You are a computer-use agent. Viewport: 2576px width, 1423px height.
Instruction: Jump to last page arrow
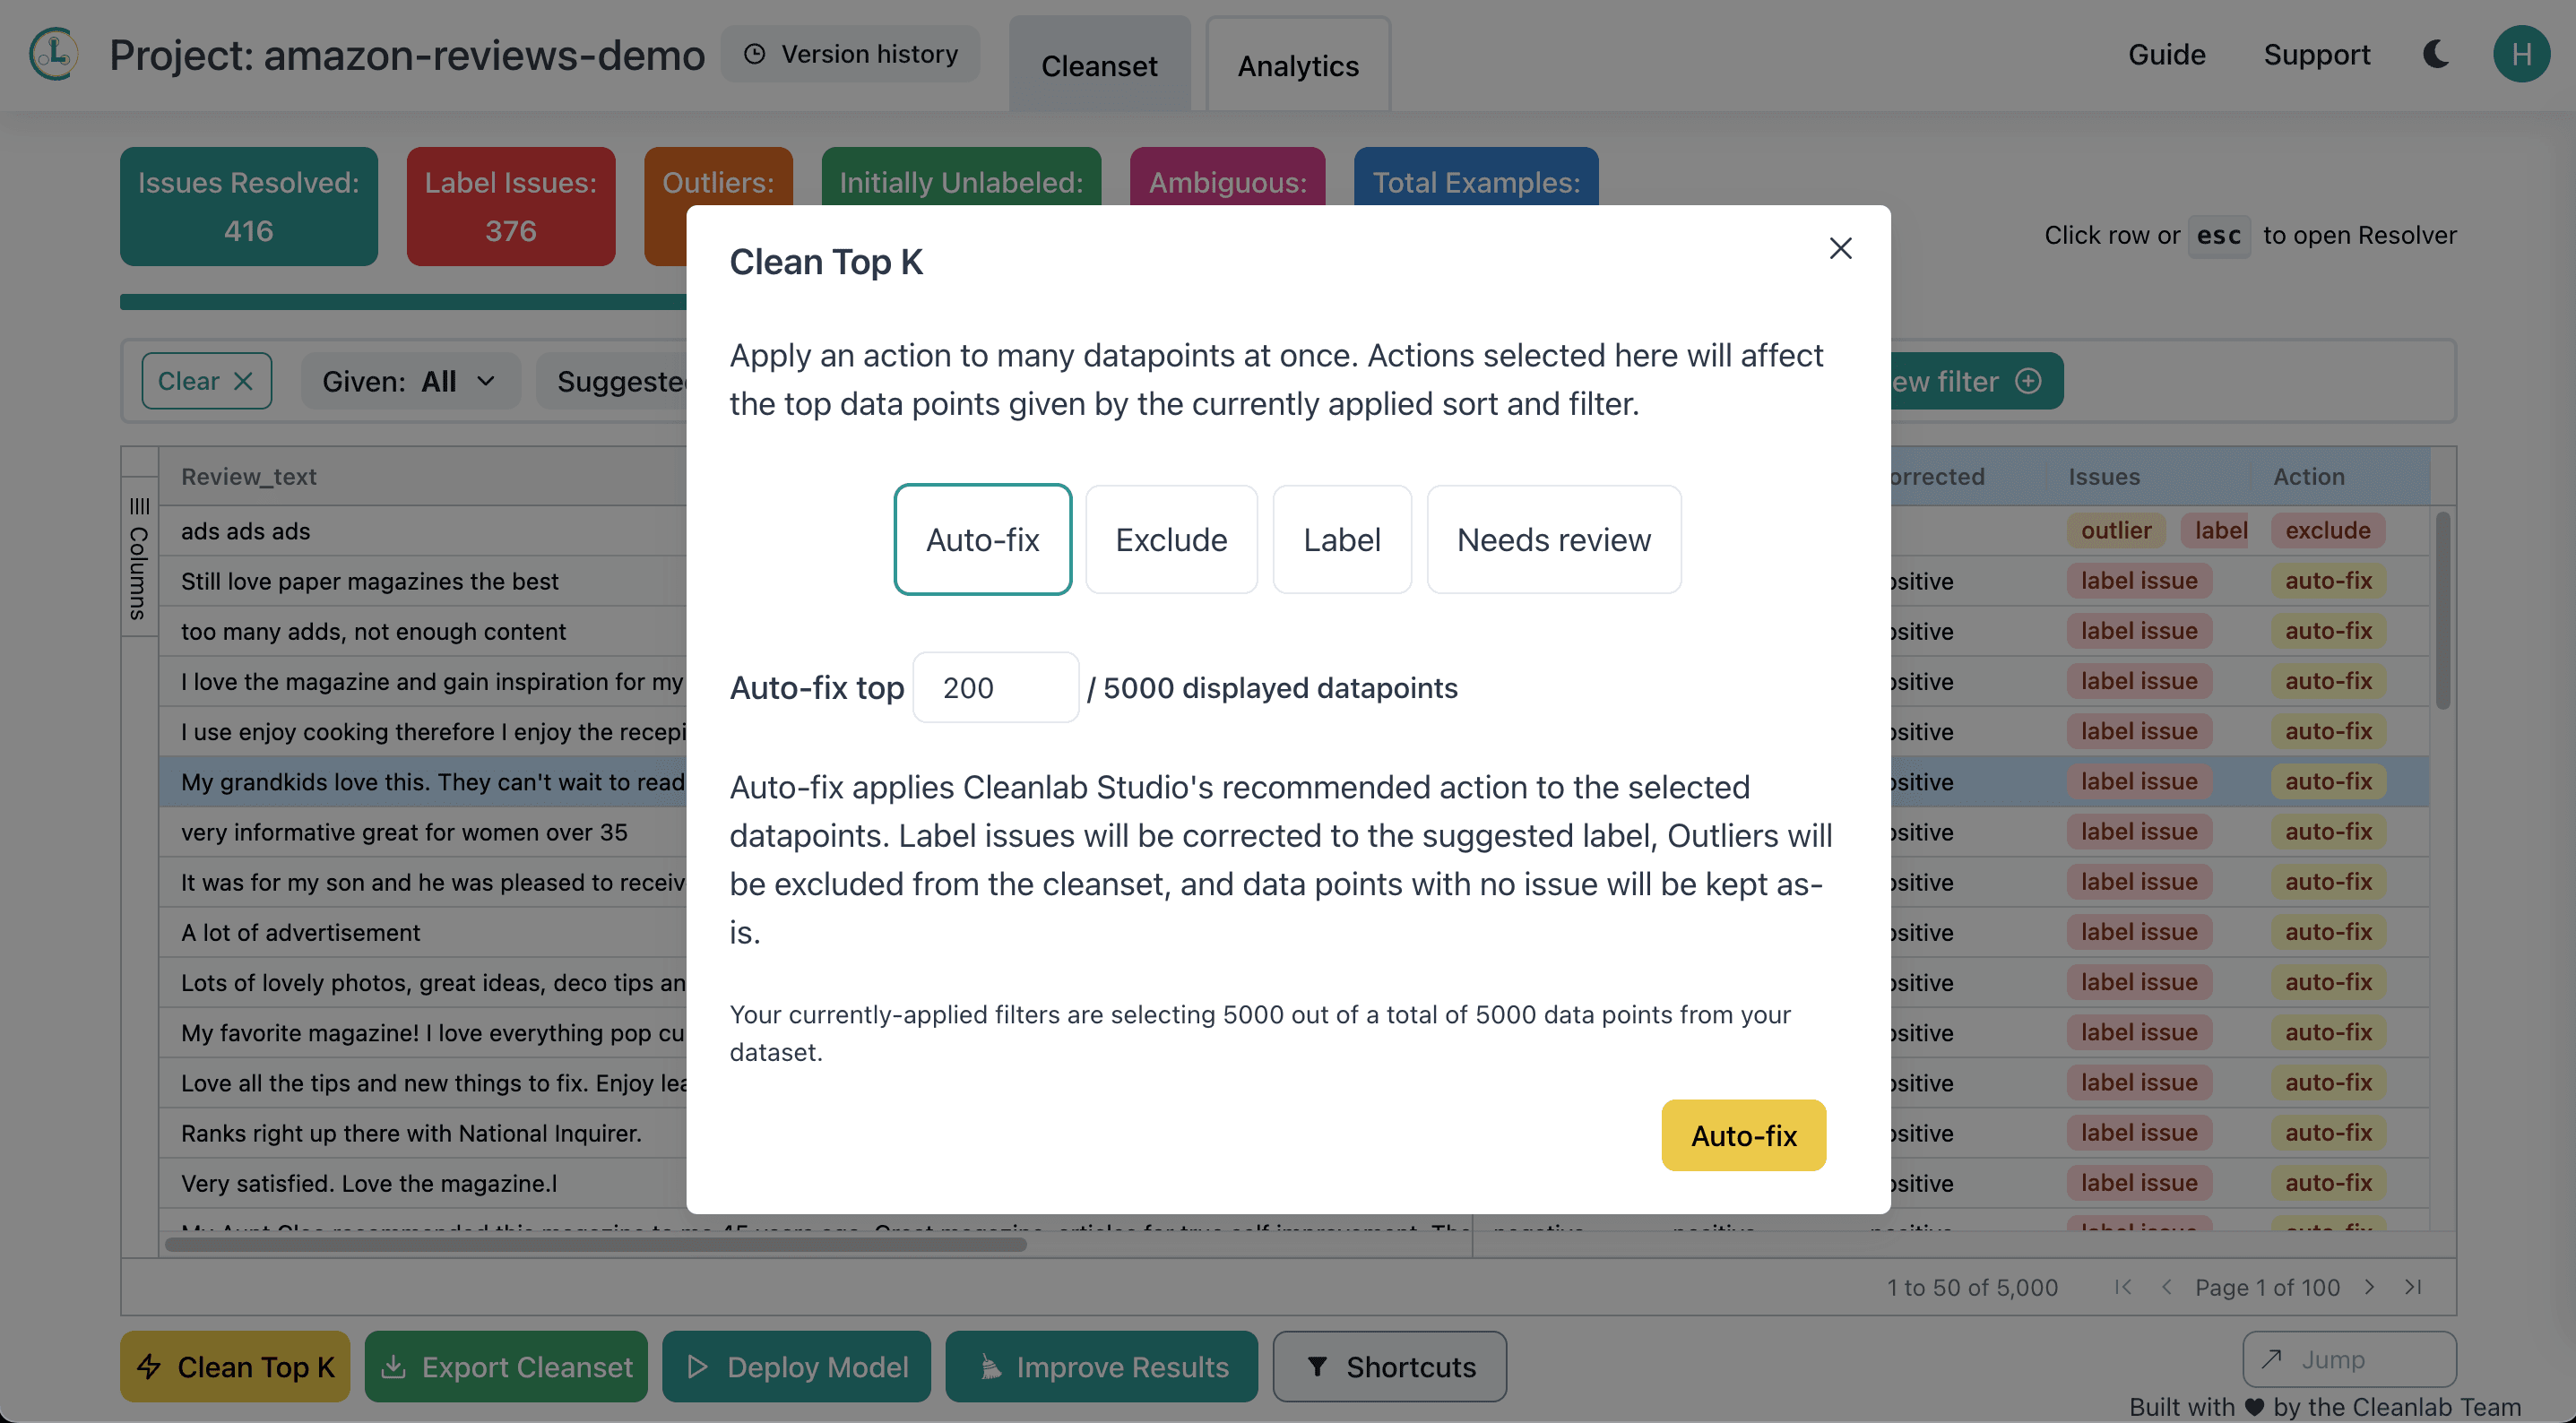tap(2413, 1287)
